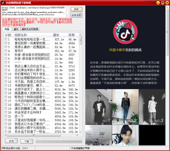Open the NO.1 video thumbnail
Screen dimensions: 170x151
click(99, 107)
